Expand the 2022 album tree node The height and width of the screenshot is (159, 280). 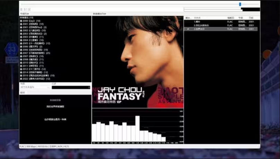21,79
